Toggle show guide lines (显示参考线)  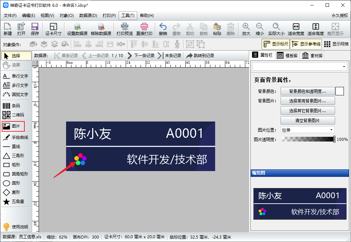pos(306,44)
